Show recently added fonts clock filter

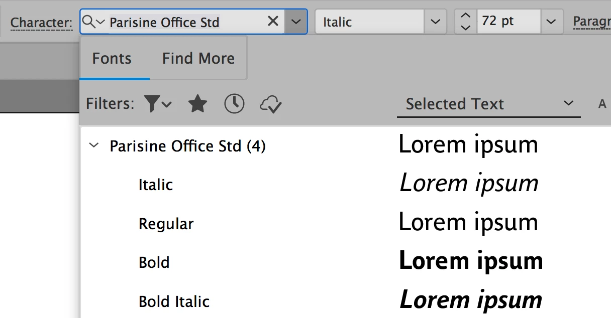pyautogui.click(x=234, y=104)
